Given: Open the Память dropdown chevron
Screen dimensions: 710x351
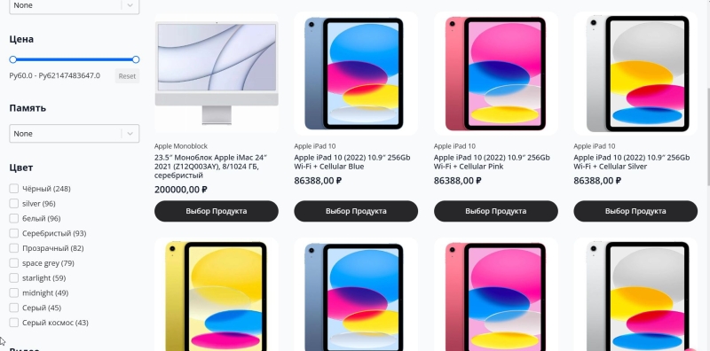Looking at the screenshot, I should 130,134.
